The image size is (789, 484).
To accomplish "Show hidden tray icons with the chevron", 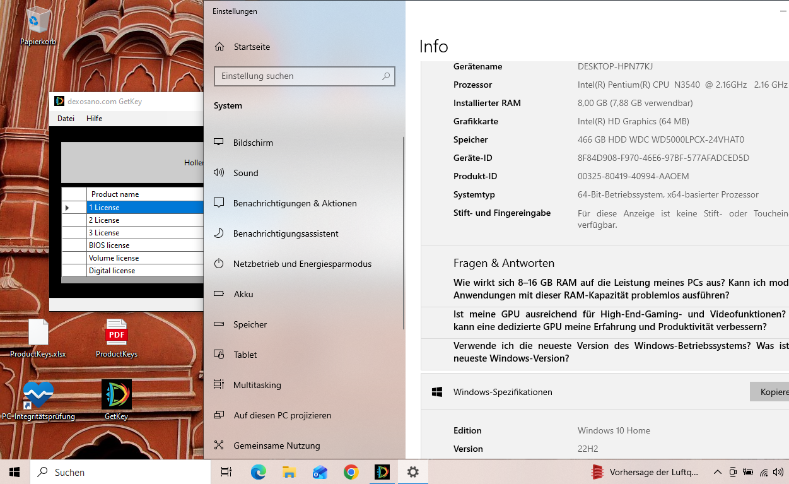I will tap(718, 471).
